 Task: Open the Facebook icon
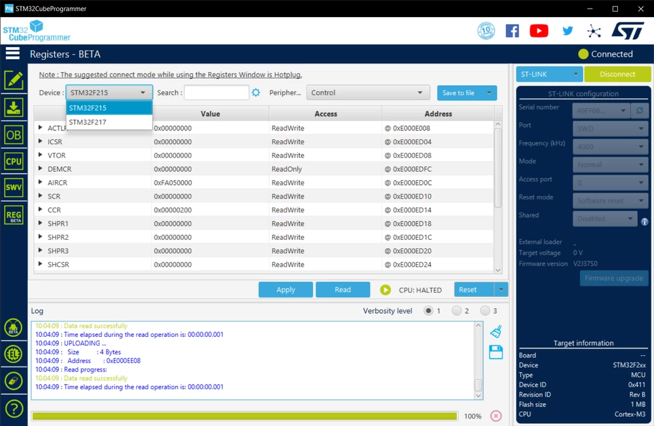point(512,31)
